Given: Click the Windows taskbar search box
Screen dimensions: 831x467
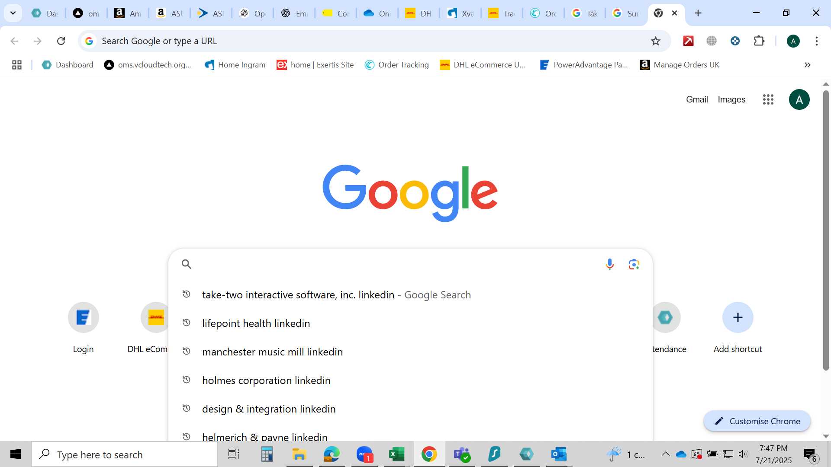Looking at the screenshot, I should pyautogui.click(x=125, y=454).
